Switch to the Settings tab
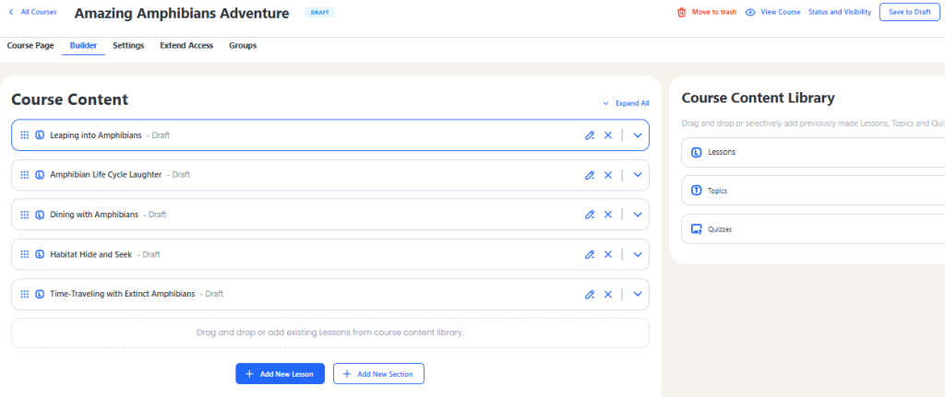The width and height of the screenshot is (945, 397). click(x=128, y=45)
